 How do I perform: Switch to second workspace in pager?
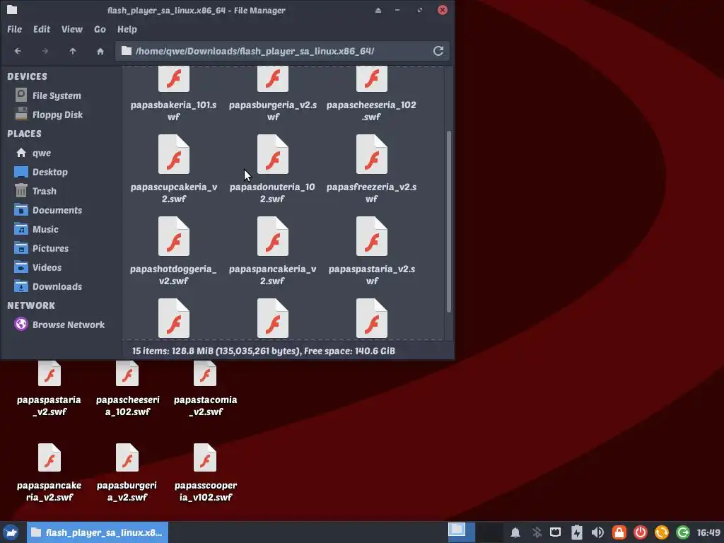click(x=489, y=532)
